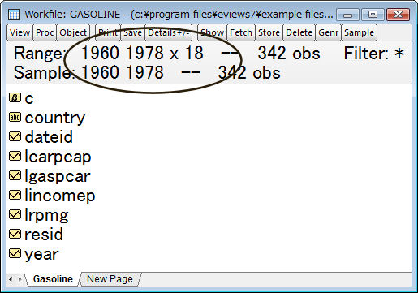The height and width of the screenshot is (293, 418).
Task: Select the series icon next to lrpmg
Action: [15, 214]
